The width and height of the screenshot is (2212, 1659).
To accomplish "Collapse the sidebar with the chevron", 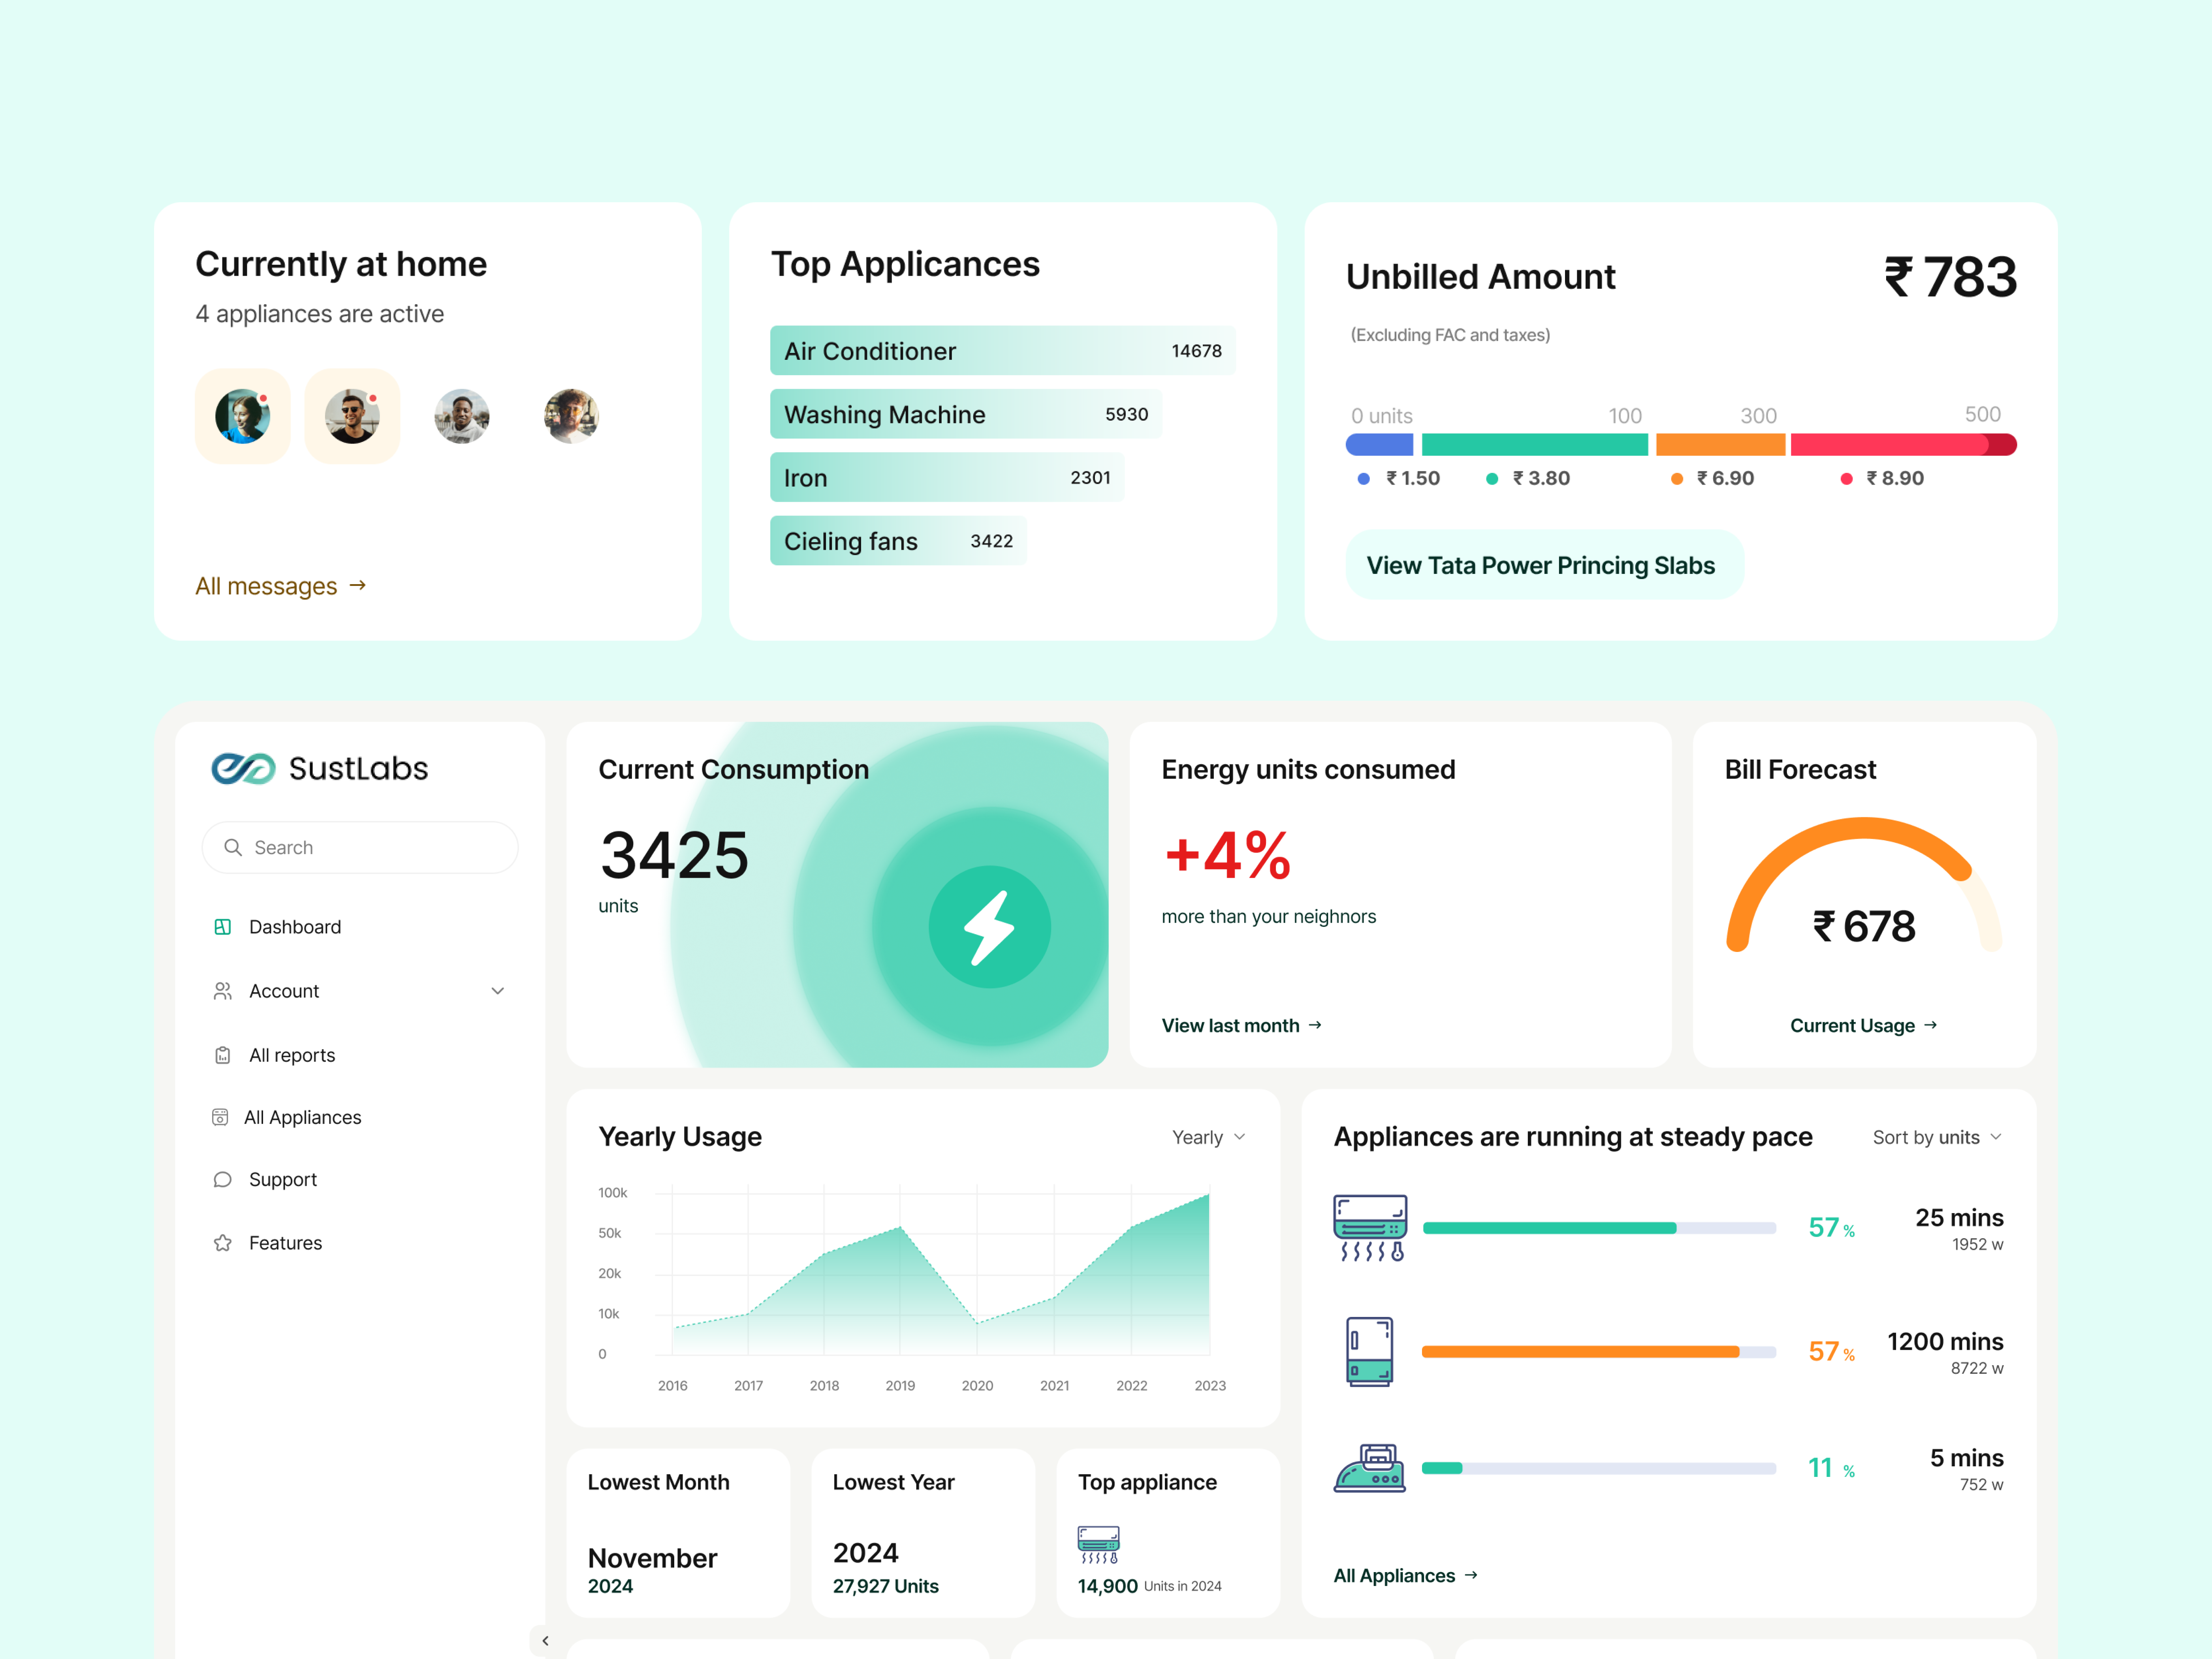I will click(x=545, y=1640).
